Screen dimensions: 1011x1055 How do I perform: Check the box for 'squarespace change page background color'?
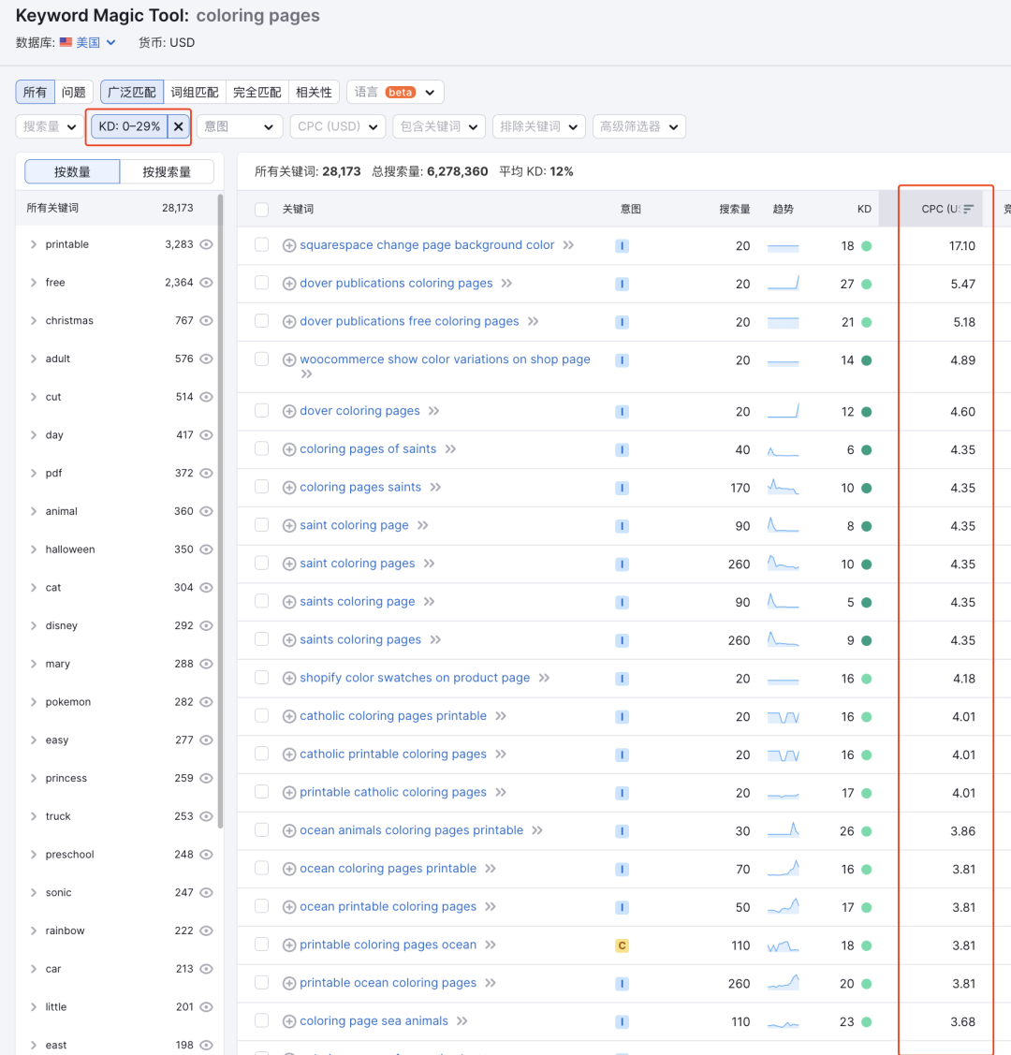click(262, 245)
